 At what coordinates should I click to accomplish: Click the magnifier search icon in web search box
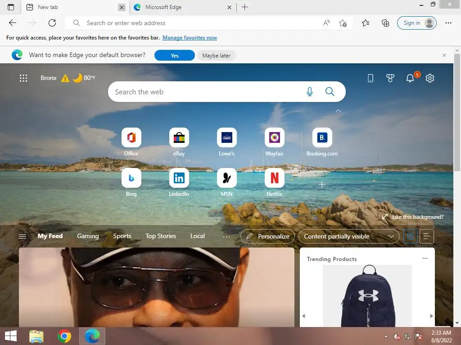click(330, 92)
